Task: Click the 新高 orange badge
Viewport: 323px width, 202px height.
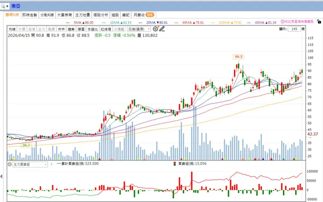Action: pos(150,15)
